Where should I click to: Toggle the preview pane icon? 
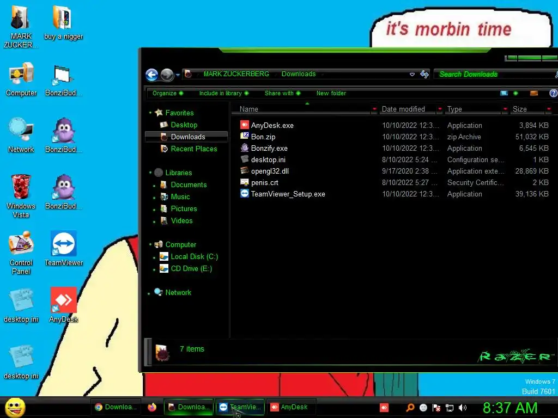(534, 93)
